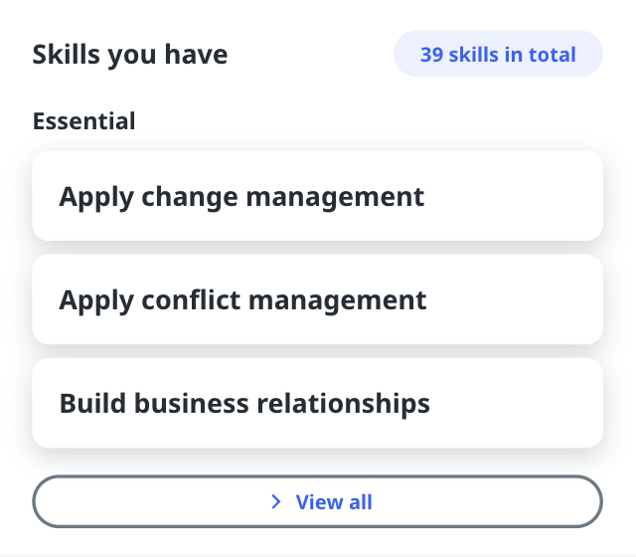Click the Apply change management title text
The width and height of the screenshot is (636, 557).
pyautogui.click(x=241, y=196)
